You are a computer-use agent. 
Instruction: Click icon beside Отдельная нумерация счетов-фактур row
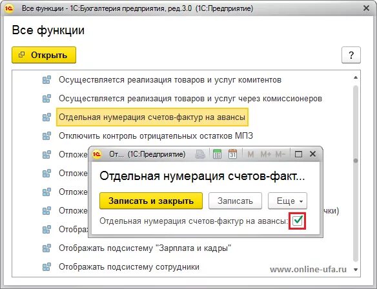[x=46, y=117]
